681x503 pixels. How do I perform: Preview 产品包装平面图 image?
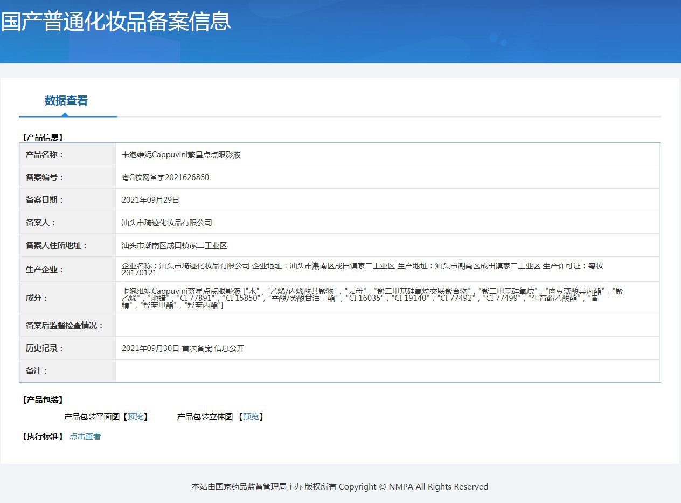136,417
